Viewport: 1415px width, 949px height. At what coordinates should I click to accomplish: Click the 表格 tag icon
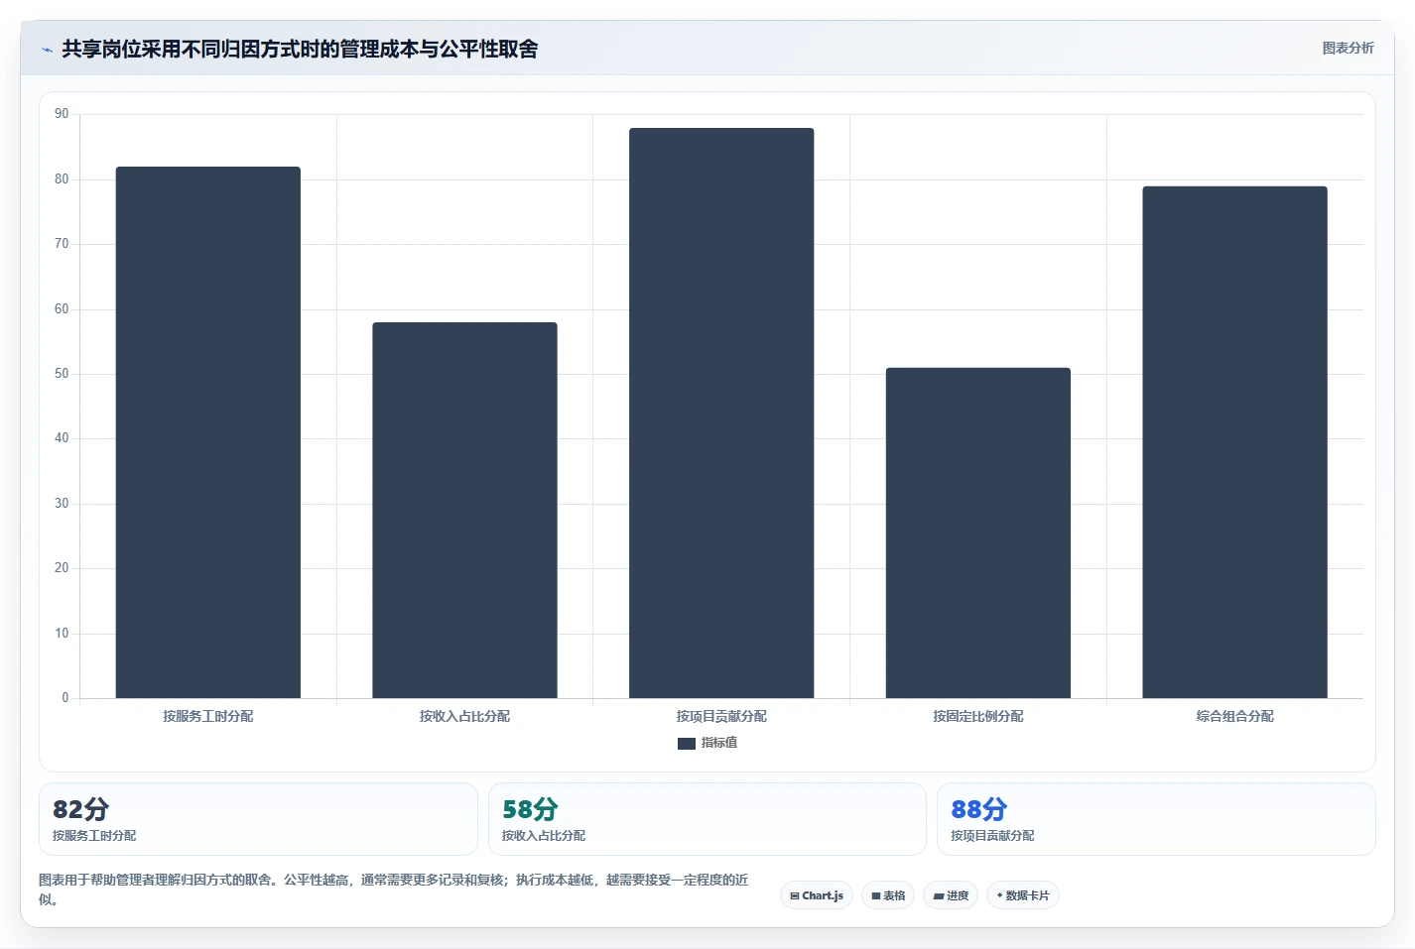875,896
